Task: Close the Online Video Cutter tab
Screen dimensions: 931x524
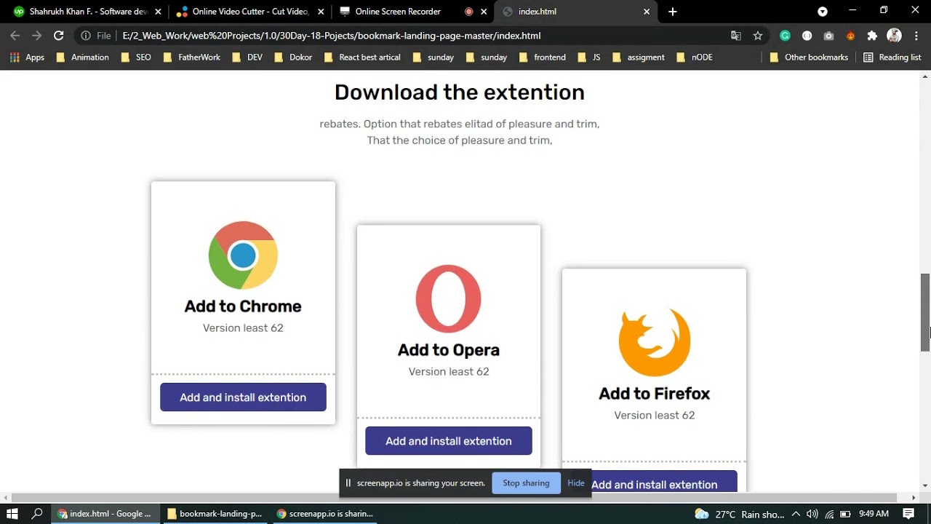Action: coord(321,12)
